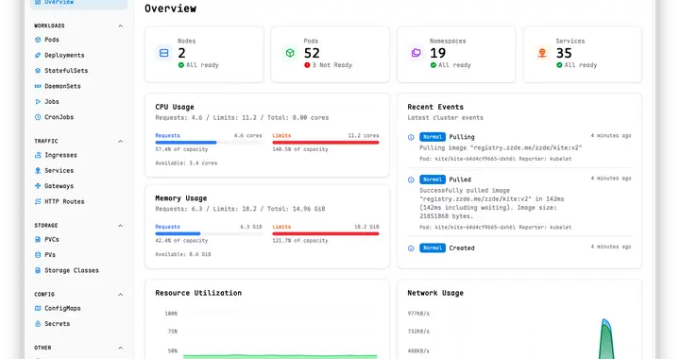This screenshot has height=359, width=680.
Task: Click the Pods sidebar icon
Action: point(38,40)
